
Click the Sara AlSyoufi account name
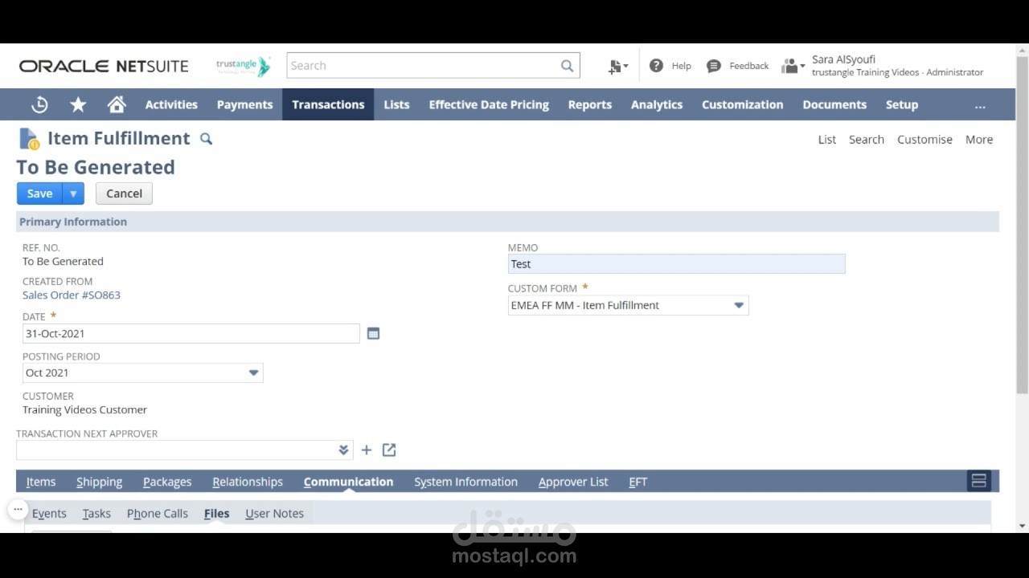pyautogui.click(x=843, y=59)
